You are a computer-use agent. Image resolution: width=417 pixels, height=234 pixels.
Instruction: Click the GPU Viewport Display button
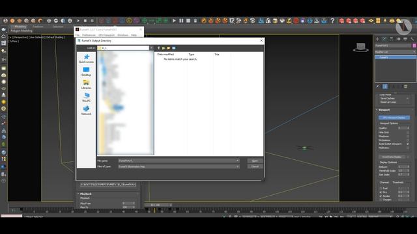(394, 118)
